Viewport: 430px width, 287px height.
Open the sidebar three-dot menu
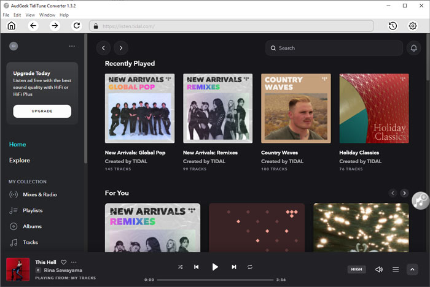[72, 46]
